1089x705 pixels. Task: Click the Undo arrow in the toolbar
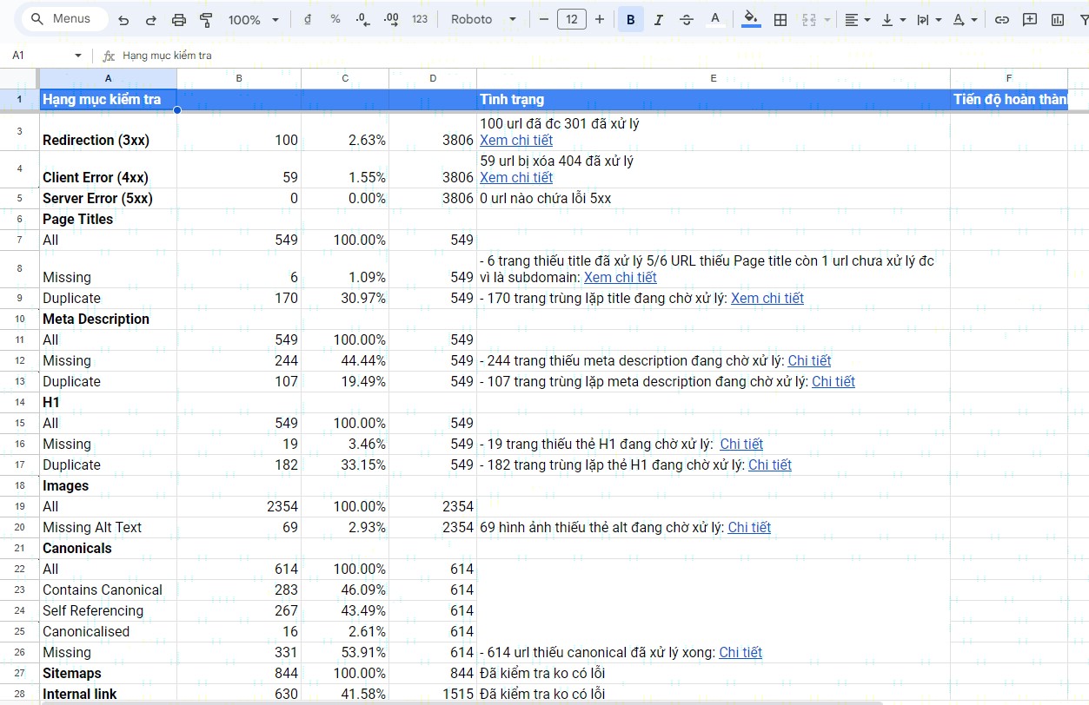pos(123,20)
